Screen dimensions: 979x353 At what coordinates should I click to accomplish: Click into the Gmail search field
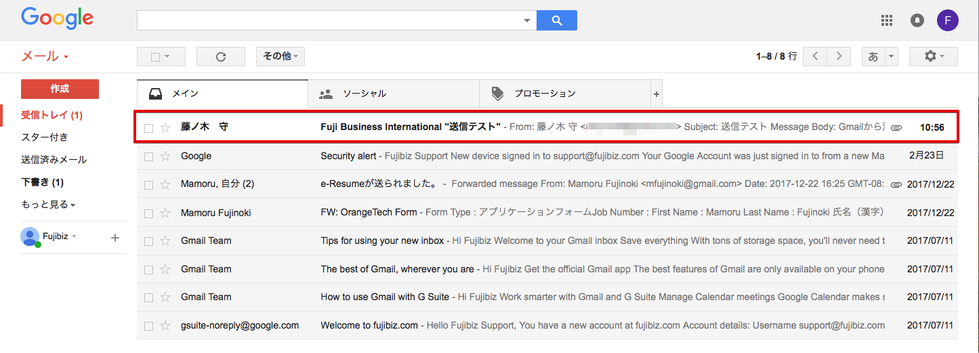coord(329,20)
